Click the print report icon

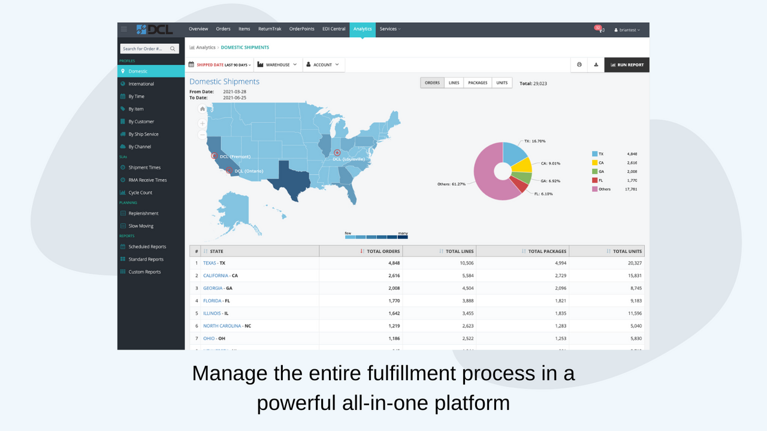pyautogui.click(x=579, y=65)
